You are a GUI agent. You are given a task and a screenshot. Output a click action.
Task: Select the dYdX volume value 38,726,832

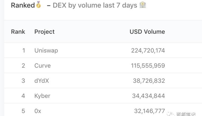pyautogui.click(x=149, y=81)
